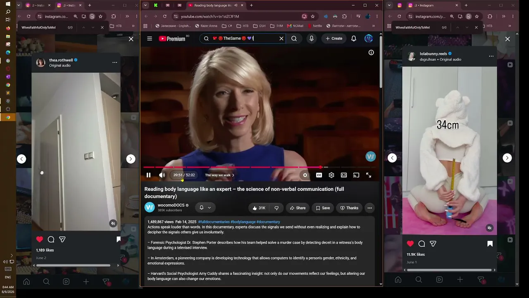
Task: Expand hidden bookmarks chevron in YouTube window
Action: 374,26
